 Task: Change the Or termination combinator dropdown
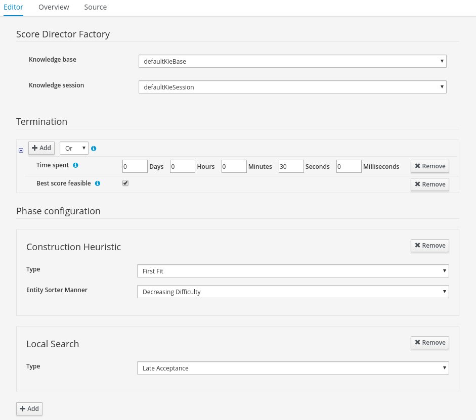[73, 148]
